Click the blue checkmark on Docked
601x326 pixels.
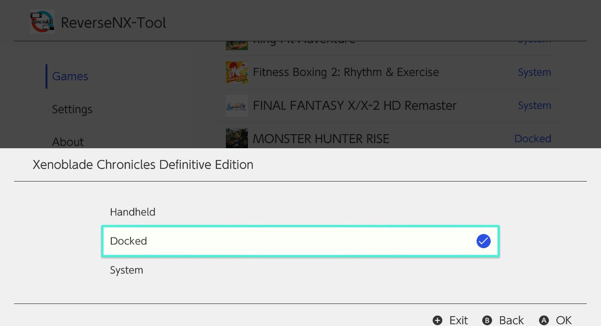point(483,241)
